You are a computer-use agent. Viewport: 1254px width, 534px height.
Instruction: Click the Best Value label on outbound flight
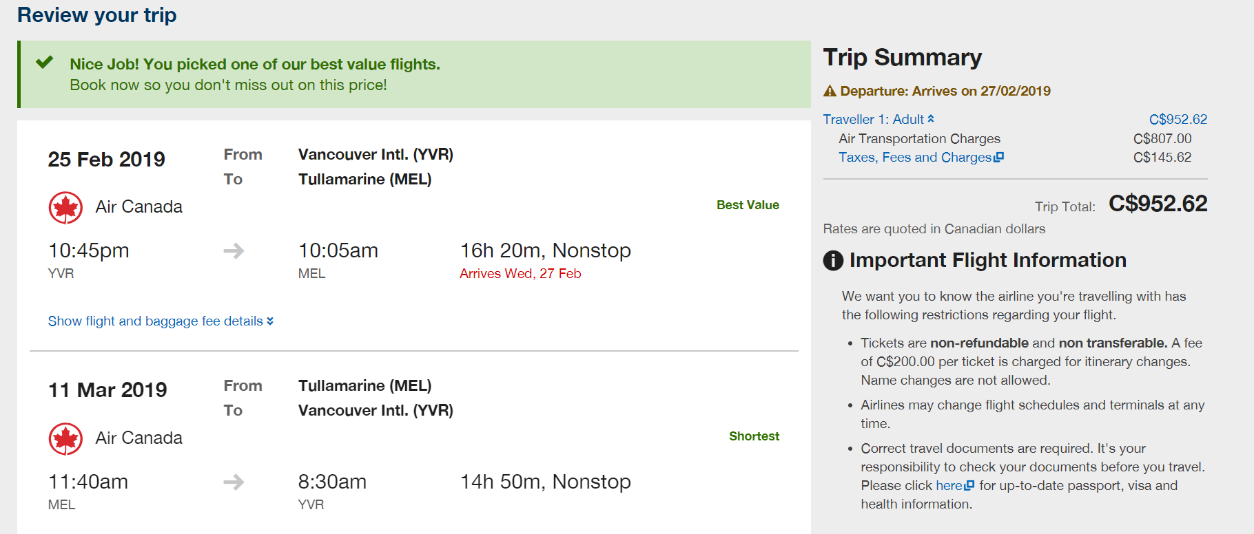pyautogui.click(x=748, y=205)
